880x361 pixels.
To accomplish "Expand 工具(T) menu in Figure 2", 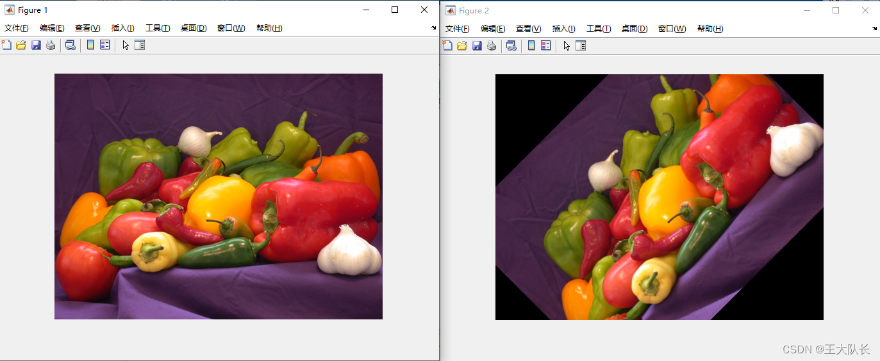I will coord(599,29).
